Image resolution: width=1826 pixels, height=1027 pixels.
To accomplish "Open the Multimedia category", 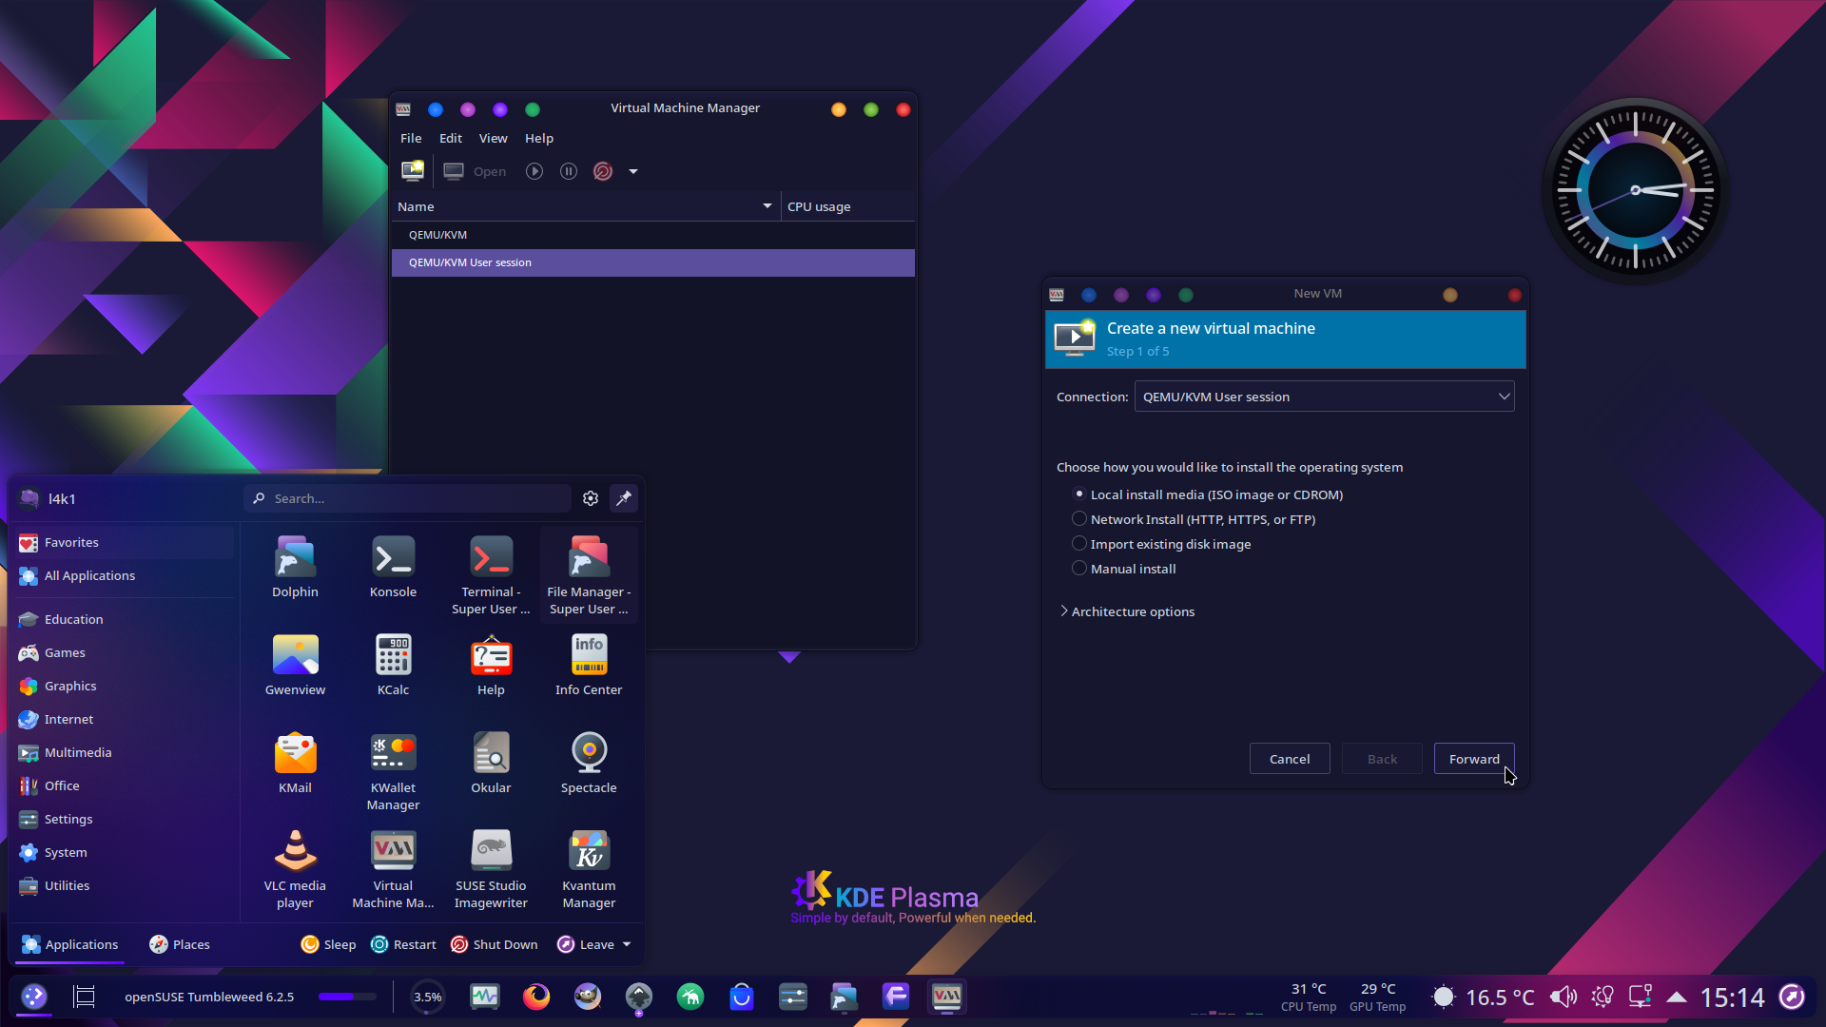I will (124, 752).
